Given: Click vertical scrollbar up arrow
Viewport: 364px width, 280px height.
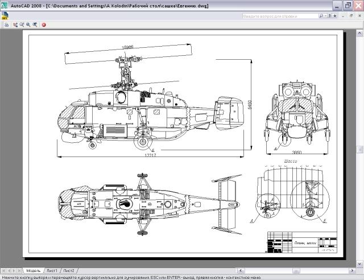Looking at the screenshot, I should 359,33.
